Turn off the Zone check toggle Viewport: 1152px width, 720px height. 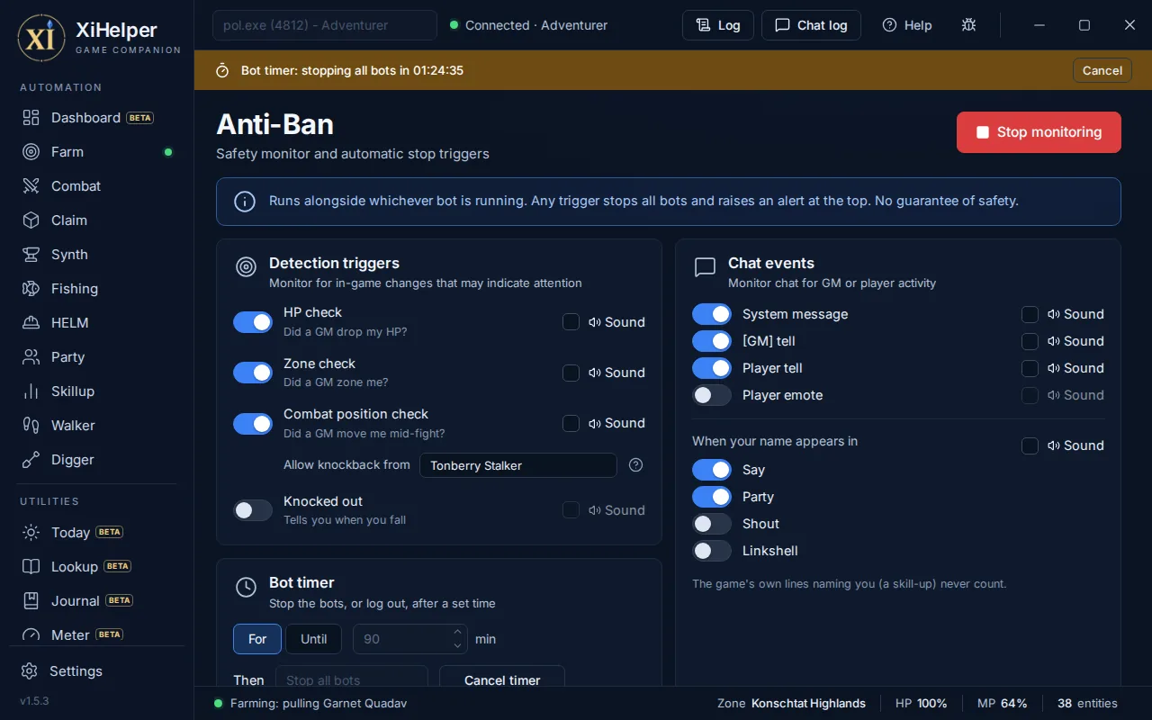253,373
